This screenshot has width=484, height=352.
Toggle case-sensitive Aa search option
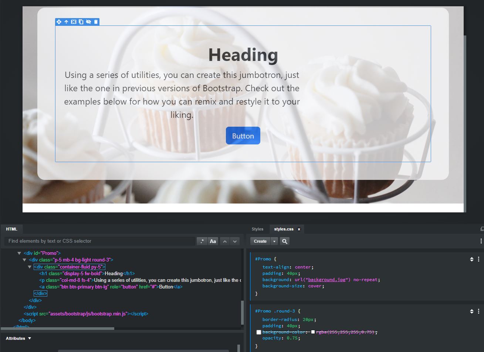coord(213,241)
